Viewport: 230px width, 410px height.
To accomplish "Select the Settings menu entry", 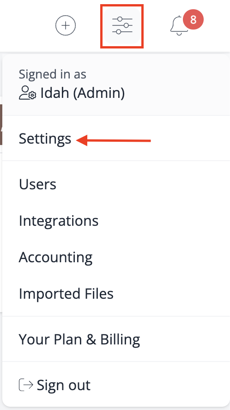I will [45, 139].
